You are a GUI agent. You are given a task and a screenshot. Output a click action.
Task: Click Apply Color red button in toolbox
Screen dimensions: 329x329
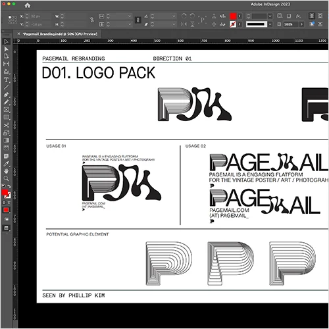(6, 210)
